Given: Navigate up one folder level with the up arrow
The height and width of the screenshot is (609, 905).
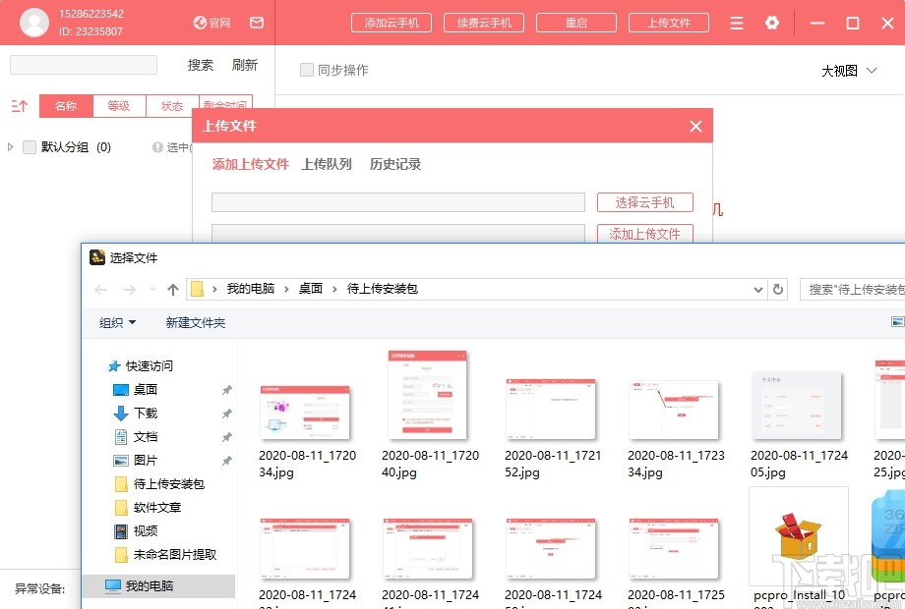Looking at the screenshot, I should pyautogui.click(x=171, y=289).
